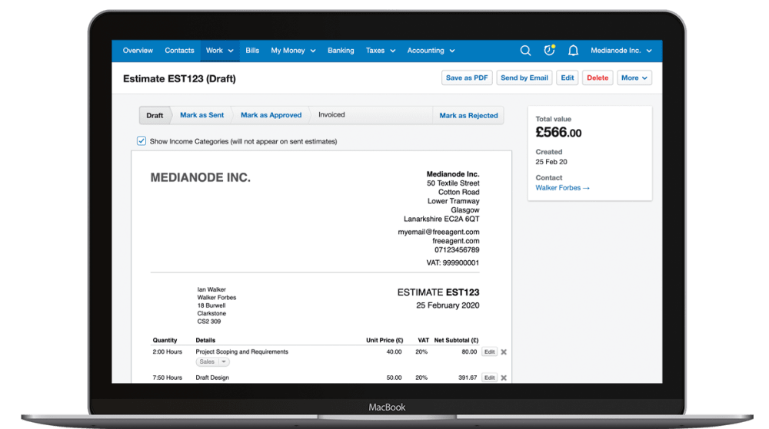The image size is (769, 429).
Task: Expand the My Money menu
Action: click(293, 51)
